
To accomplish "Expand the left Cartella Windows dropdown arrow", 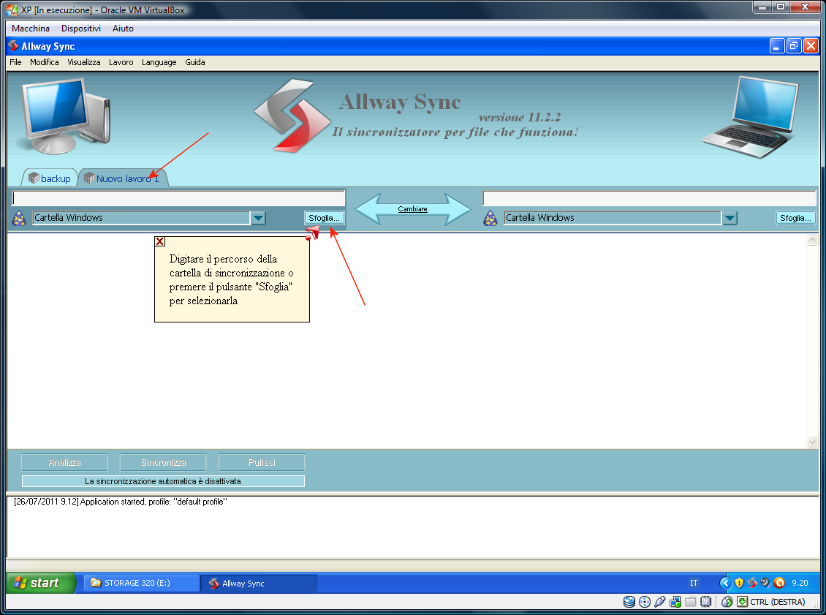I will (x=258, y=218).
